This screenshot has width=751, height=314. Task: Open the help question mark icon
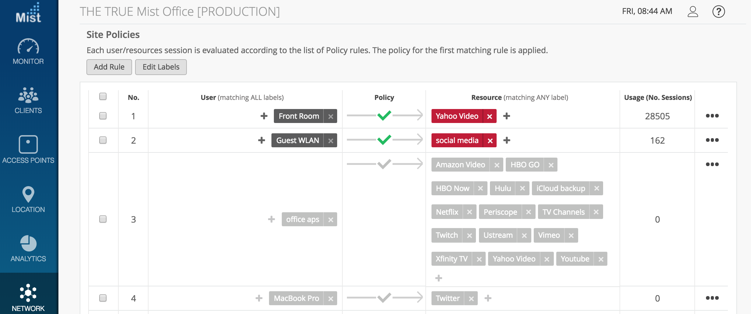[x=719, y=12]
